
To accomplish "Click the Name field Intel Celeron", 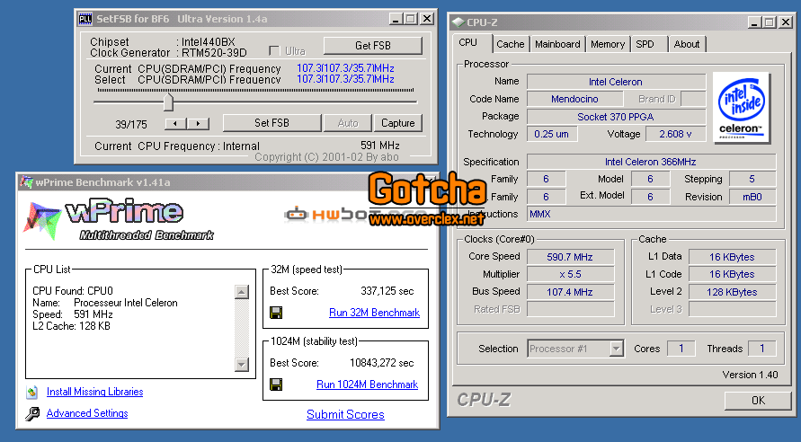I will 616,82.
